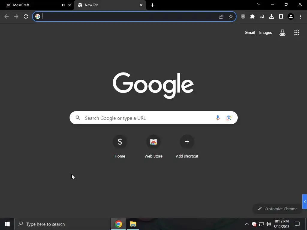Viewport: 307px width, 230px height.
Task: Open the Extensions puzzle-piece menu
Action: [252, 16]
